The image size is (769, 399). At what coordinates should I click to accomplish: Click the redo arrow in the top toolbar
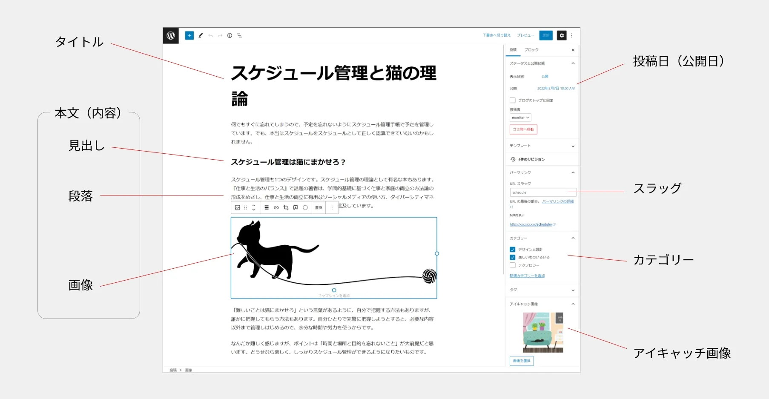click(x=220, y=35)
